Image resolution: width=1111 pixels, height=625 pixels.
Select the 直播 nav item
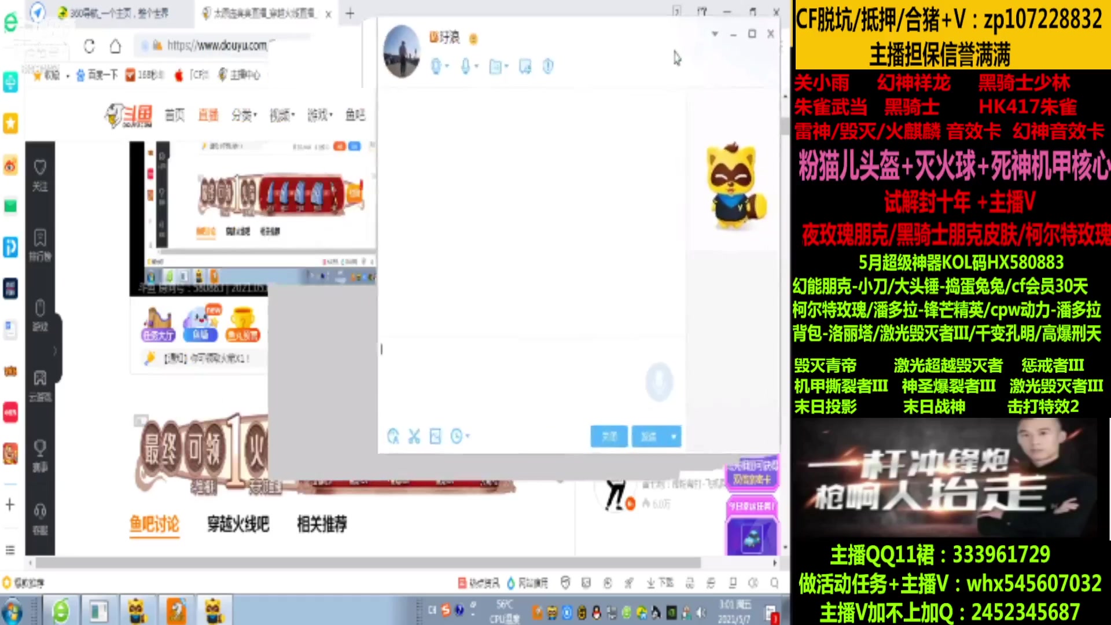coord(208,115)
